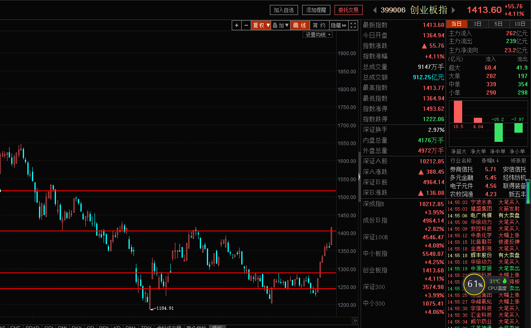The height and width of the screenshot is (328, 531).
Task: Toggle the 画线 drawing mode
Action: point(300,25)
